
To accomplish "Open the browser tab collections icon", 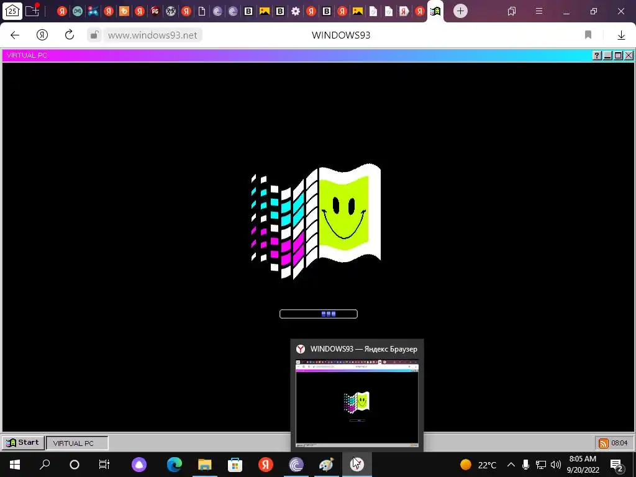I will pyautogui.click(x=512, y=11).
